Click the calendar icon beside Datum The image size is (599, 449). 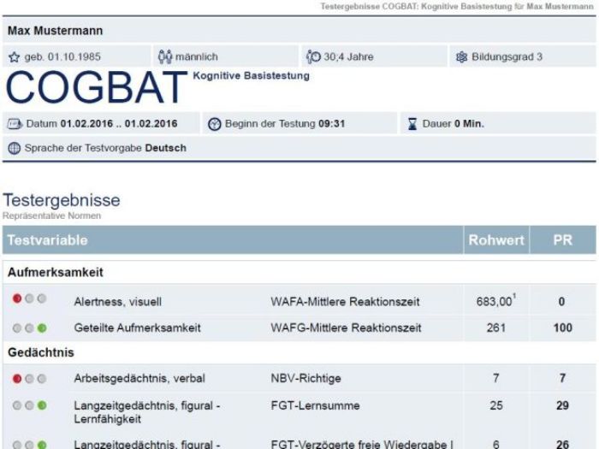click(x=15, y=124)
